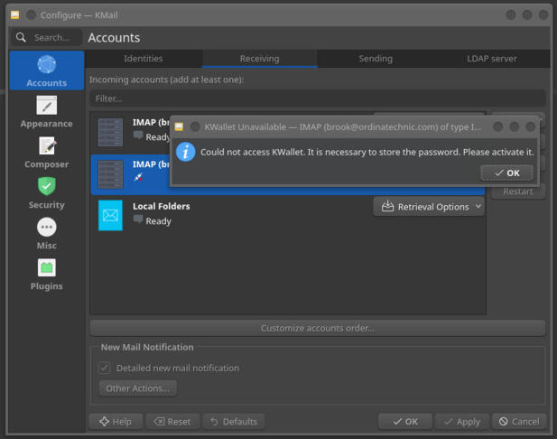Select the Local Folders account row

[288, 215]
